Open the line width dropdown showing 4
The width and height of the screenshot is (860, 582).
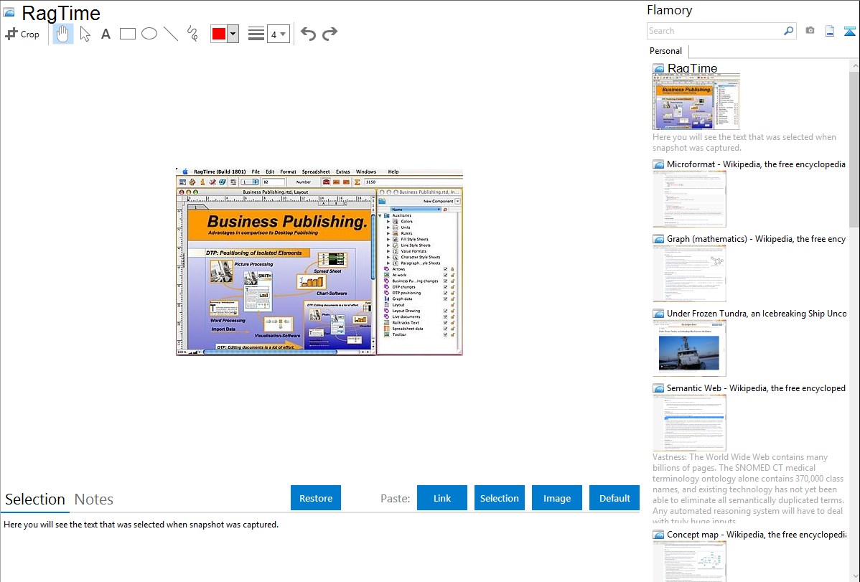[x=278, y=34]
